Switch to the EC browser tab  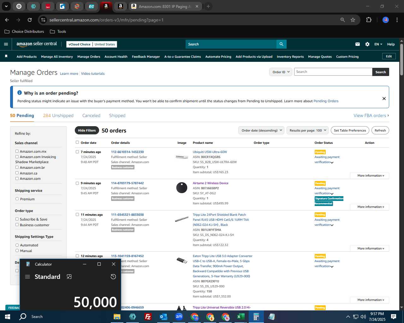[x=92, y=6]
